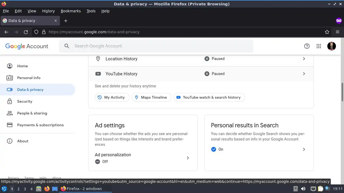Open the Google apps grid icon
Screen dimensions: 344x193
click(319, 46)
